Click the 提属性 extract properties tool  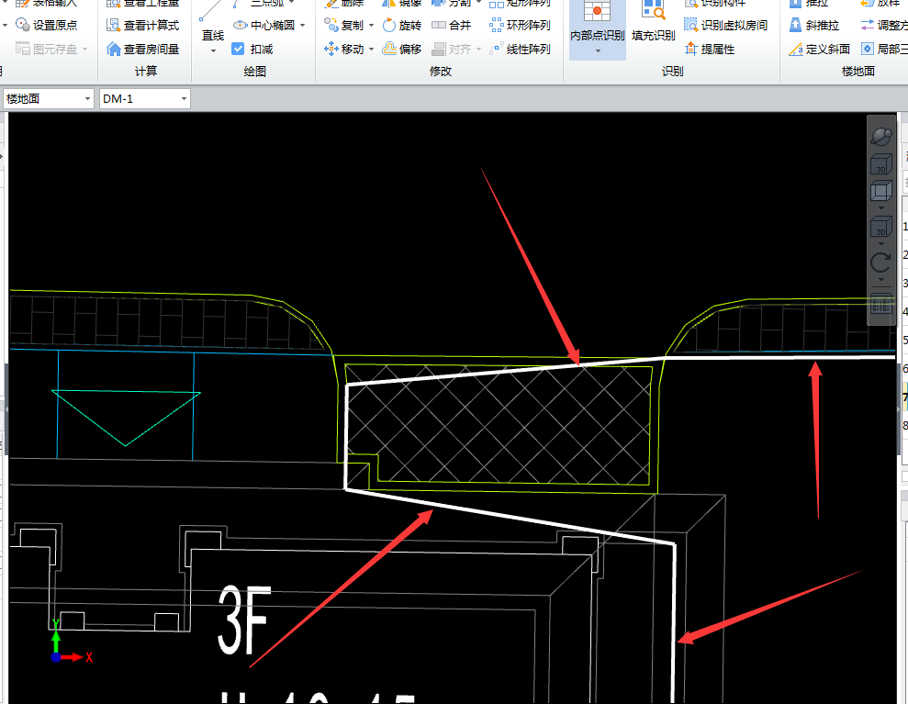pos(710,50)
